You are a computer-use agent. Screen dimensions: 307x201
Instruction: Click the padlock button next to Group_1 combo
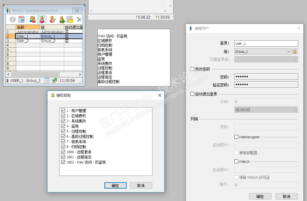coord(295,51)
